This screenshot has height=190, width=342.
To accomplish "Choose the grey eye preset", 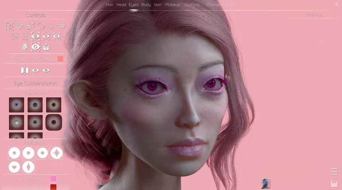I will click(x=35, y=123).
